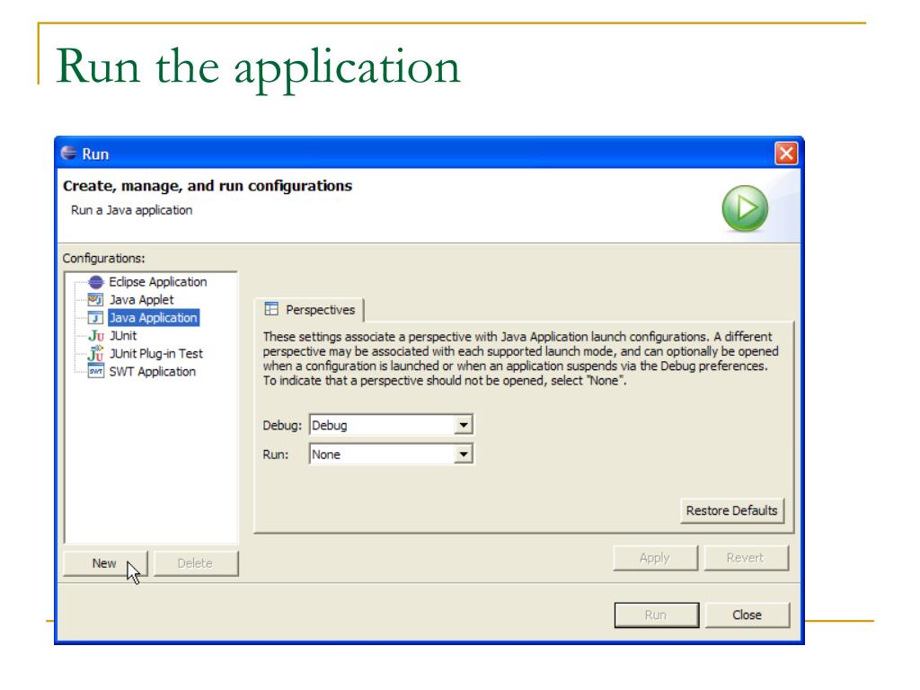Click the 'Run:' field label

coord(275,455)
